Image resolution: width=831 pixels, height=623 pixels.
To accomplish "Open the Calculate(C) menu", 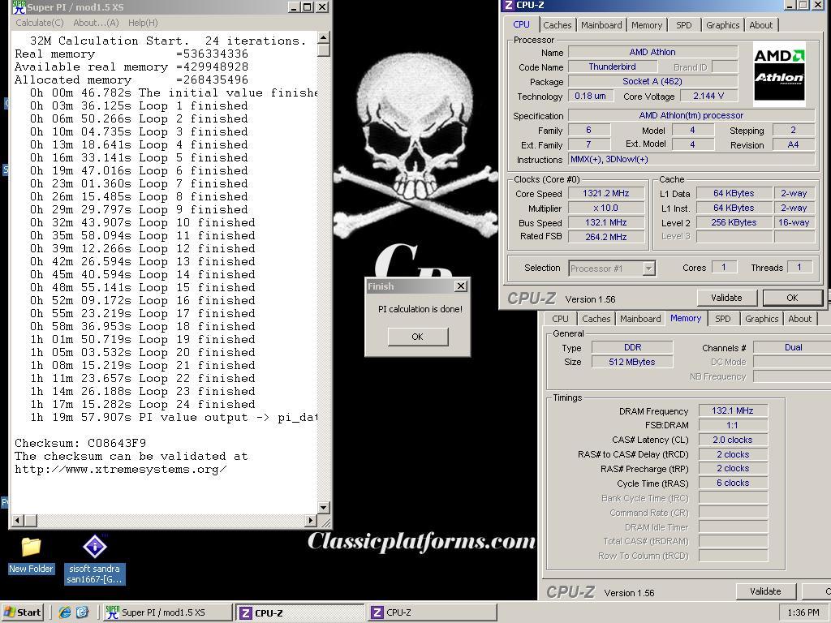I will click(x=39, y=23).
